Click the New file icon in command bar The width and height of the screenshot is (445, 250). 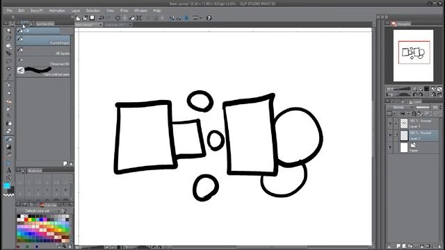78,18
